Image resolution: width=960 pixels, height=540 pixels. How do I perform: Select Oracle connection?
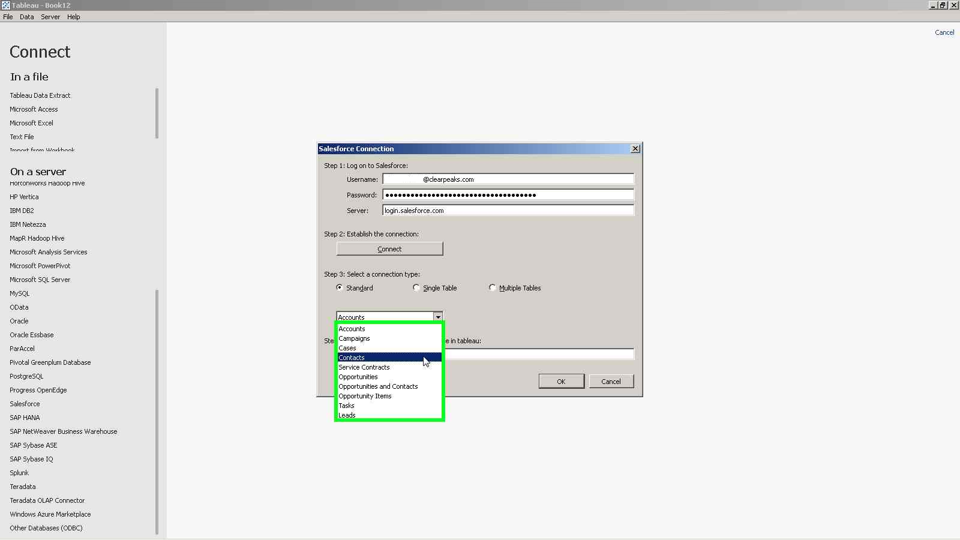[19, 321]
